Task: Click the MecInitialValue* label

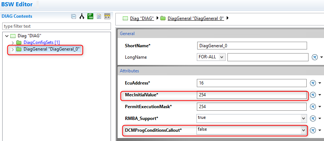Action: coord(142,95)
